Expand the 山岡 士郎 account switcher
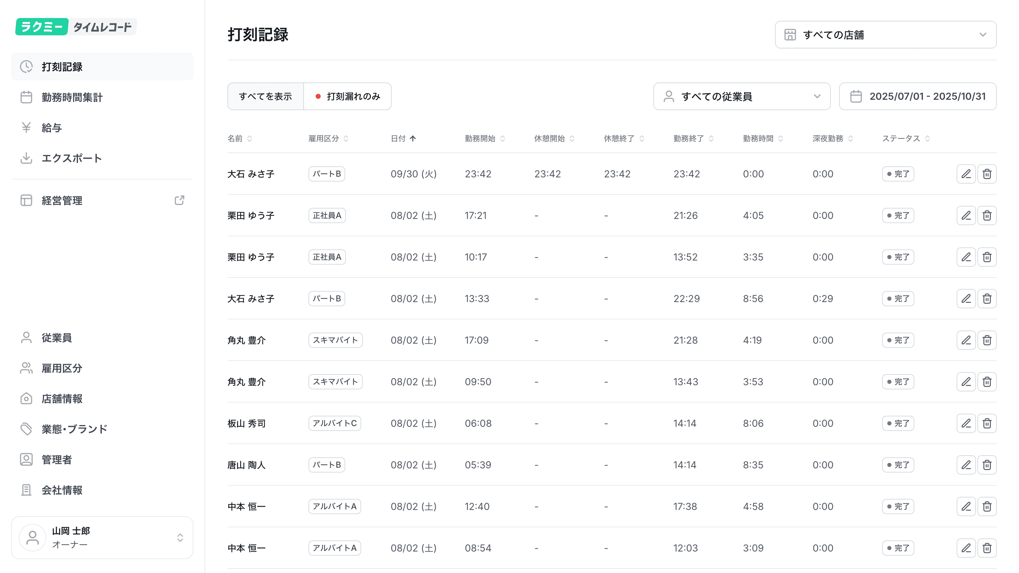Screen dimensions: 1019x573 [102, 537]
